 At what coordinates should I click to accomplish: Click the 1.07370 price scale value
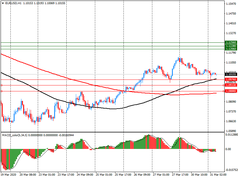tap(231, 112)
